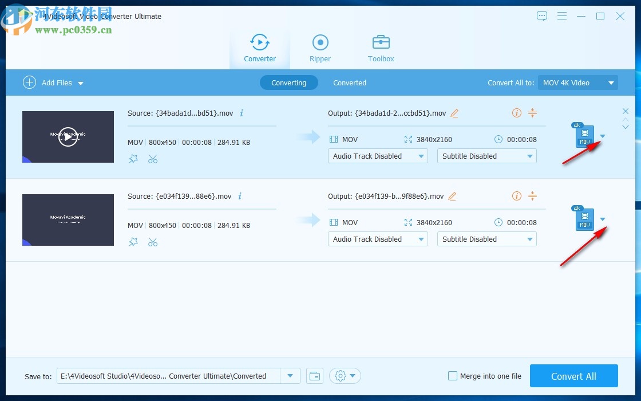Click the cut scissors icon of first video
The image size is (641, 401).
point(153,159)
